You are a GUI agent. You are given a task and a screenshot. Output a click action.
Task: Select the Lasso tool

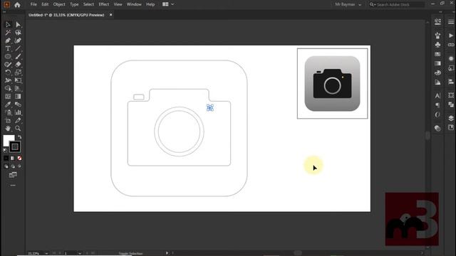pyautogui.click(x=18, y=33)
